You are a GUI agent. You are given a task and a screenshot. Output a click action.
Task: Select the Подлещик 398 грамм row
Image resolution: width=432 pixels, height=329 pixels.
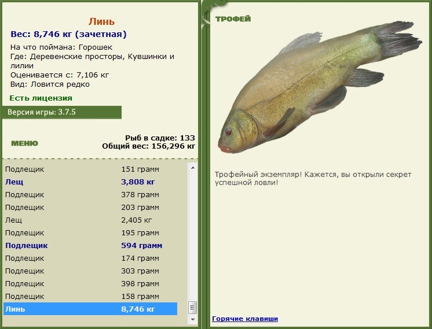tap(90, 284)
